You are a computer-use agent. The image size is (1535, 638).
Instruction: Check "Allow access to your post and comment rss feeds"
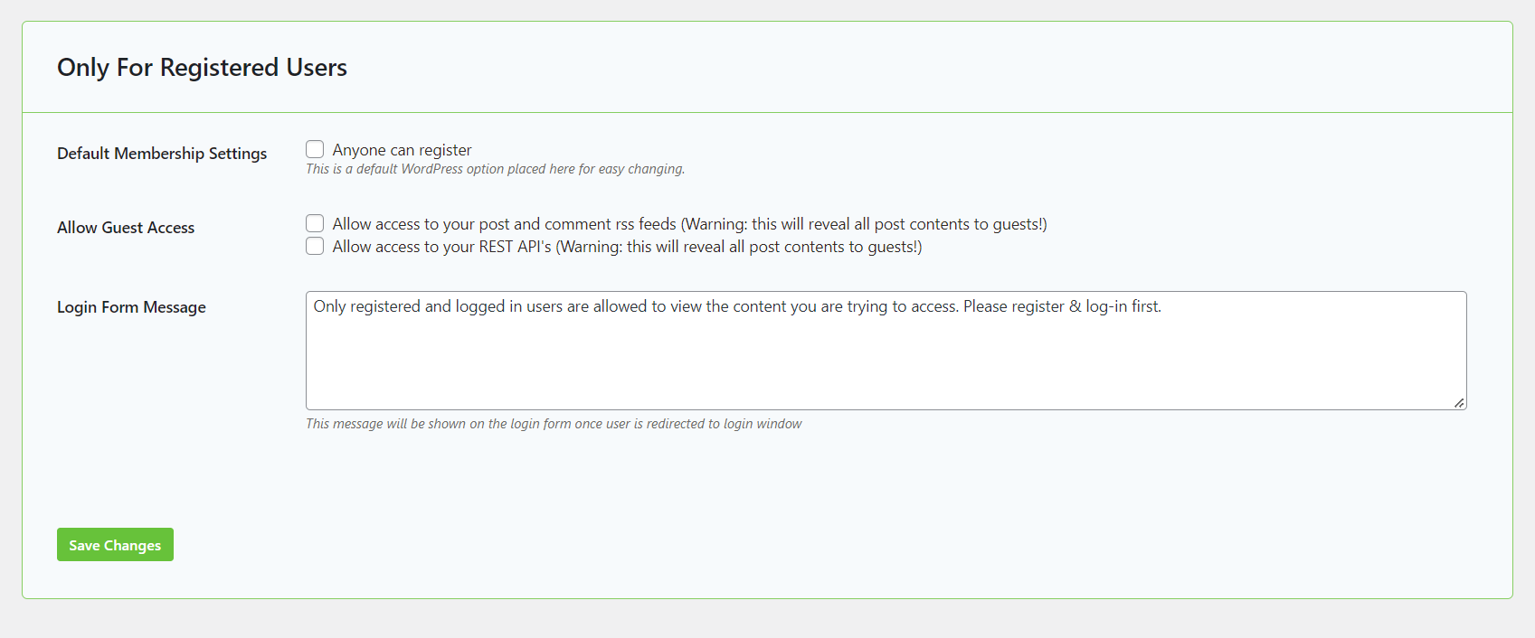point(315,222)
